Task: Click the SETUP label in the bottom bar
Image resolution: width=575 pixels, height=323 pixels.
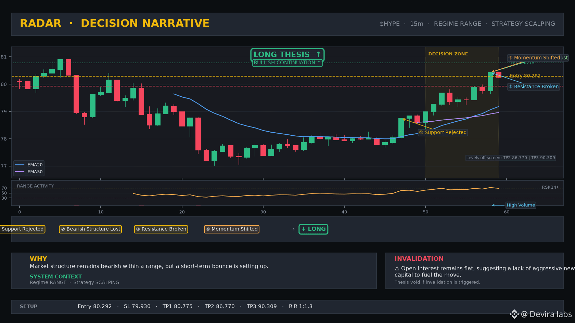Action: (28, 307)
